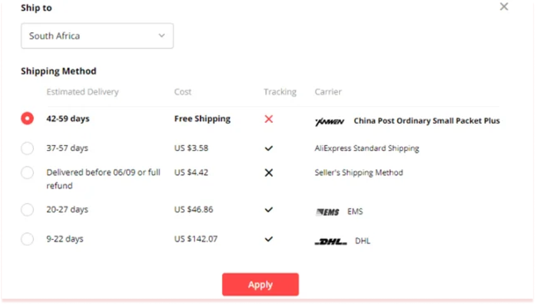Select the 37-57 days shipping option
Viewport: 535px width, 304px height.
click(x=27, y=148)
